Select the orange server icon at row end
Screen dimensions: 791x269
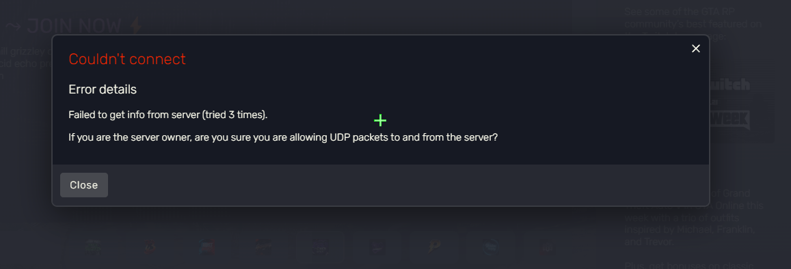pos(546,247)
